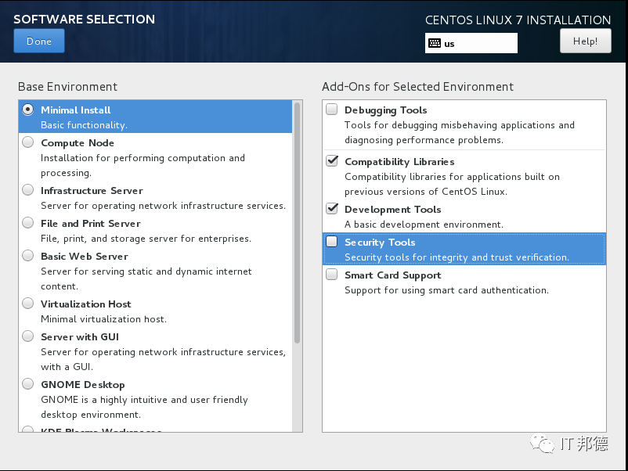This screenshot has width=628, height=471.
Task: Click the 'Compute Node' label
Action: [78, 143]
